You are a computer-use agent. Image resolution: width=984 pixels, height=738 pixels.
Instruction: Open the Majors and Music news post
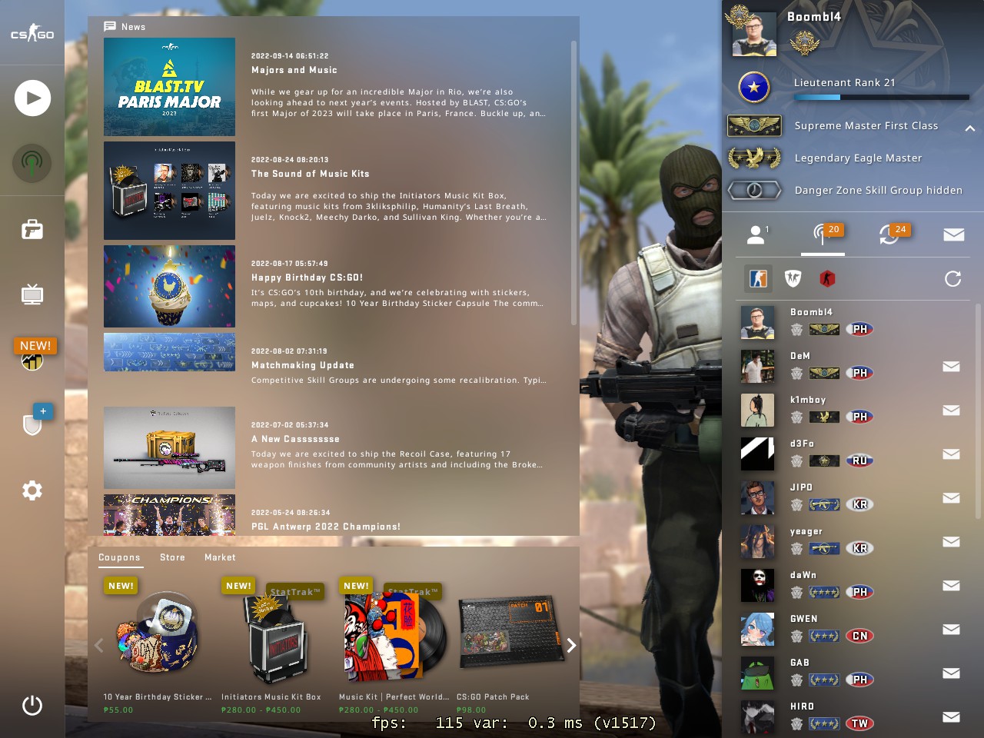[294, 70]
